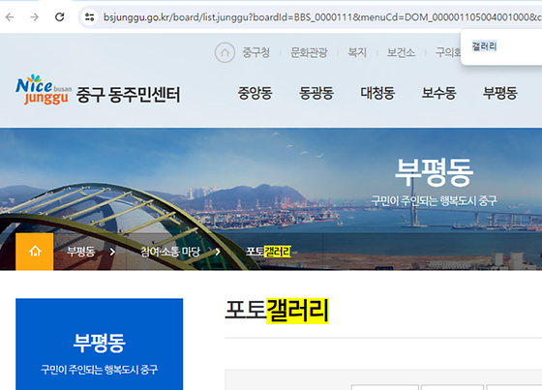Open the 중구청 top link
The width and height of the screenshot is (542, 390).
pos(256,52)
